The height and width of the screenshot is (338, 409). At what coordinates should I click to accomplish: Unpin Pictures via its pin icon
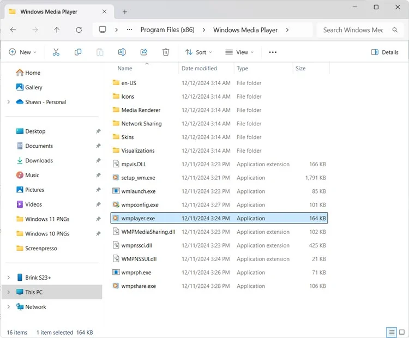tap(98, 190)
